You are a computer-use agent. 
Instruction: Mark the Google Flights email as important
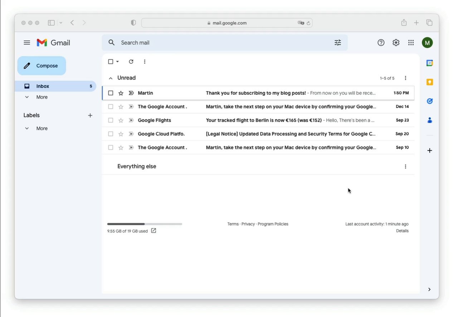[131, 120]
